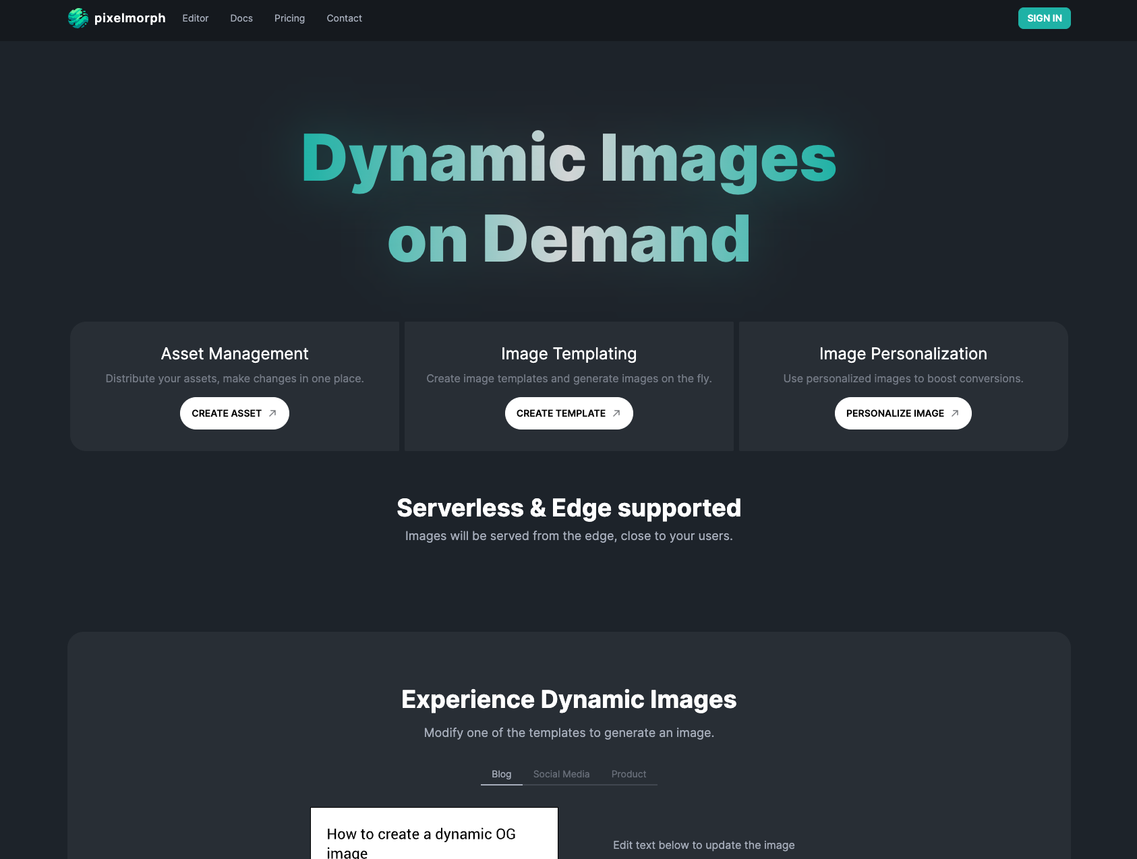Click the Image Templating card heading
The height and width of the screenshot is (859, 1137).
(x=569, y=354)
